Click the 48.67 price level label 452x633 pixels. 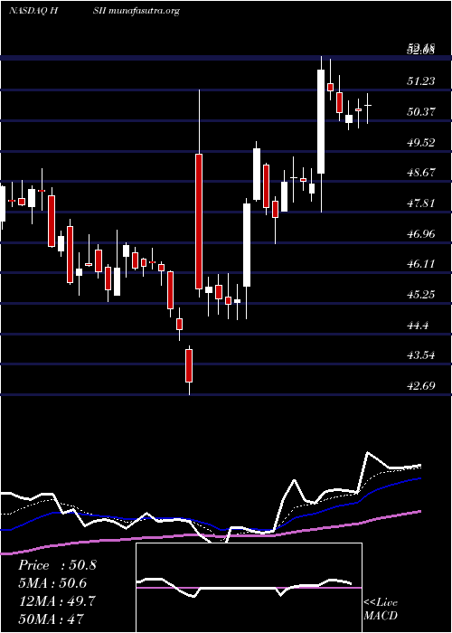(421, 173)
